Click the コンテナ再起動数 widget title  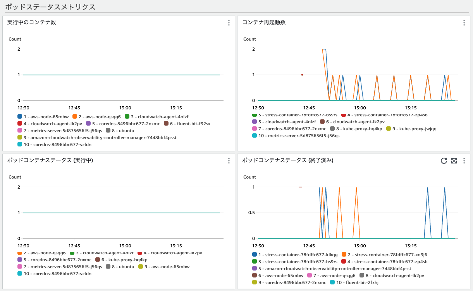(264, 22)
